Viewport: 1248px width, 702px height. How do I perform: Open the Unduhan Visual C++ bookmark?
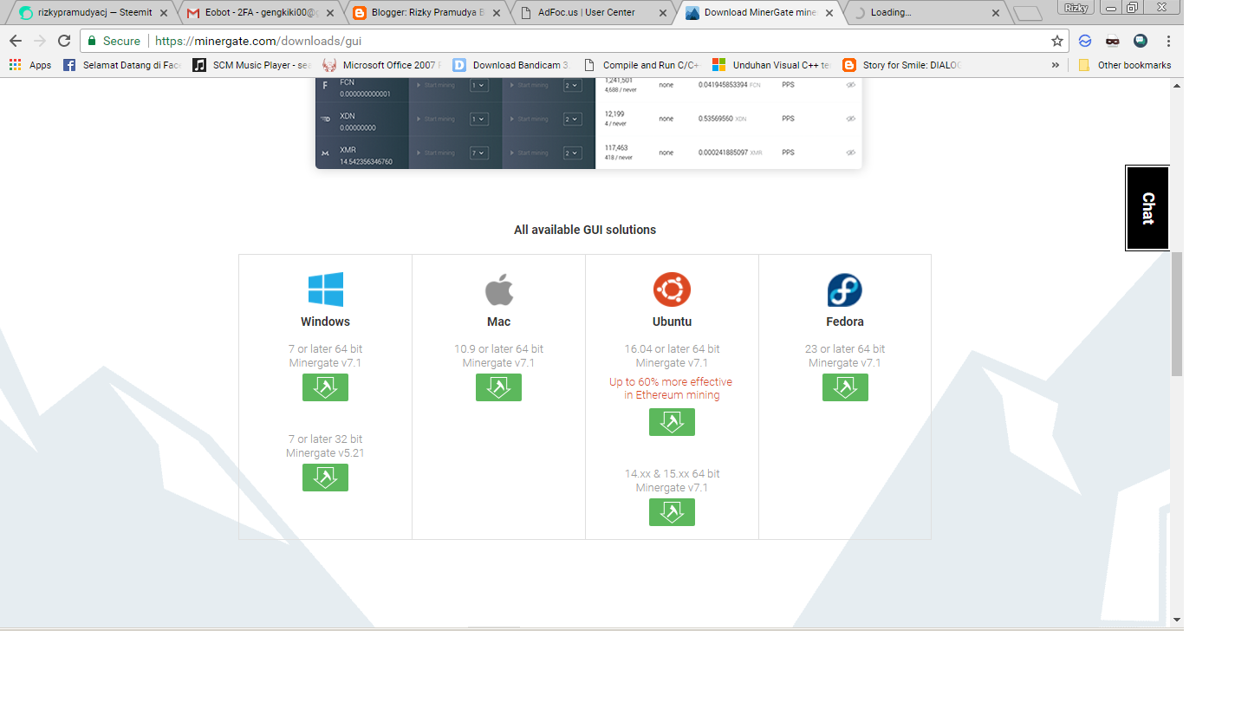[771, 65]
